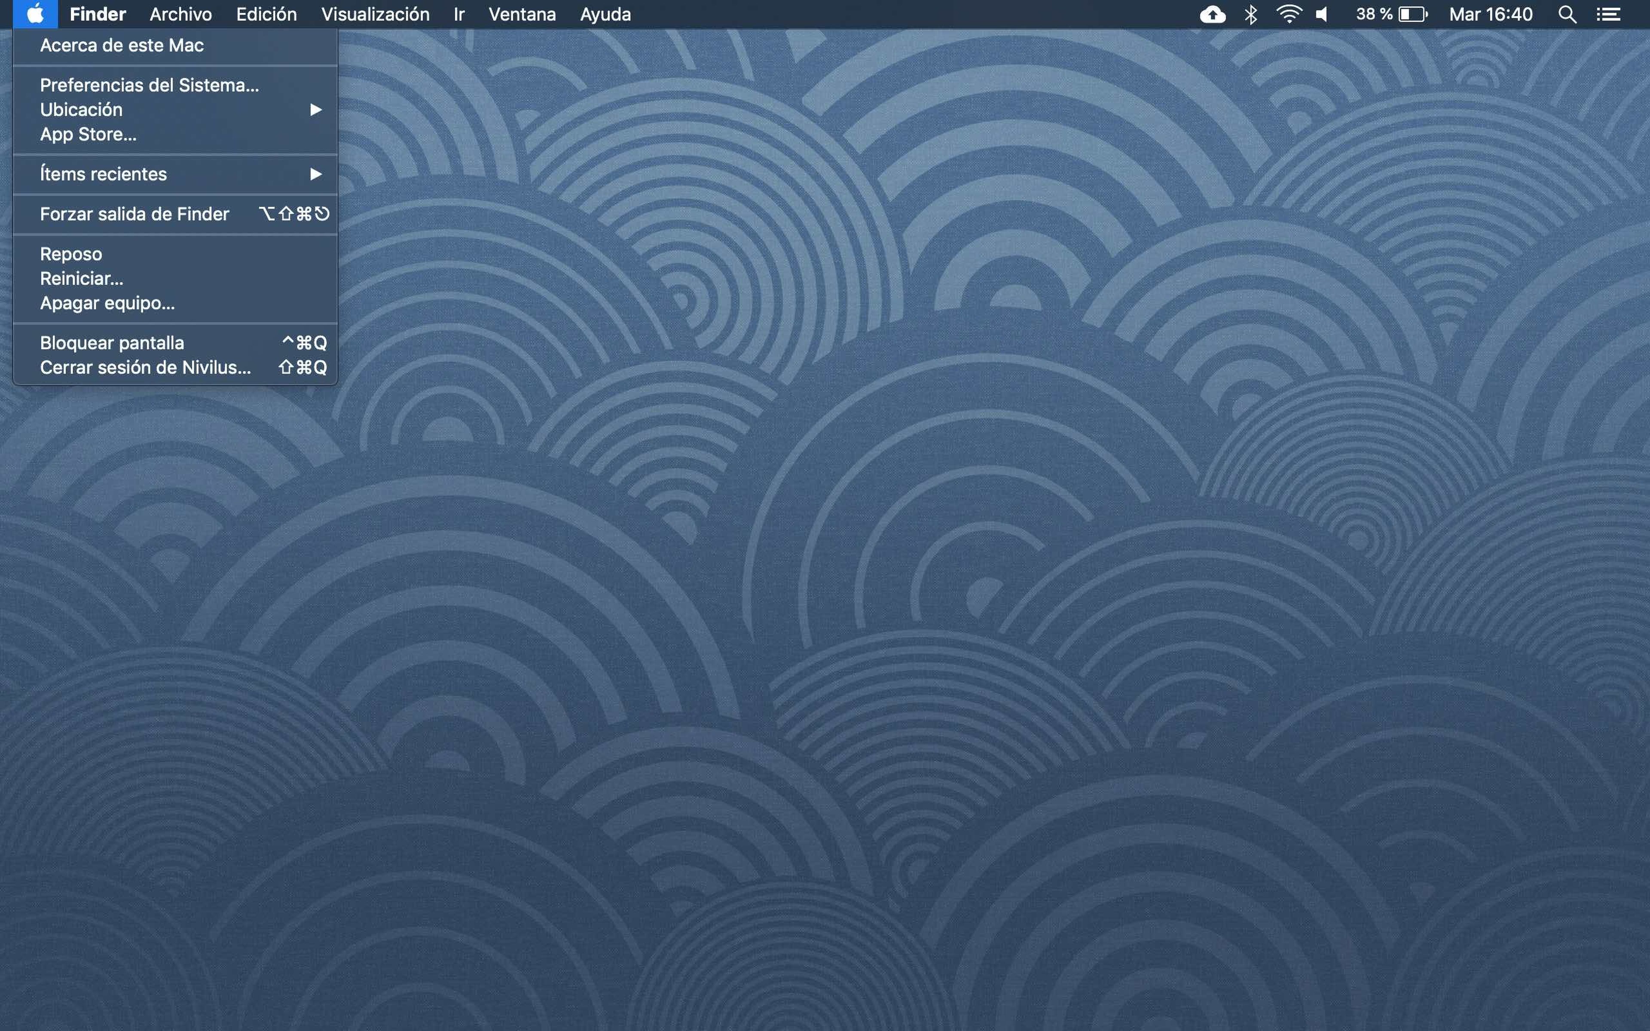
Task: Click Bloquear pantalla entry
Action: coord(112,343)
